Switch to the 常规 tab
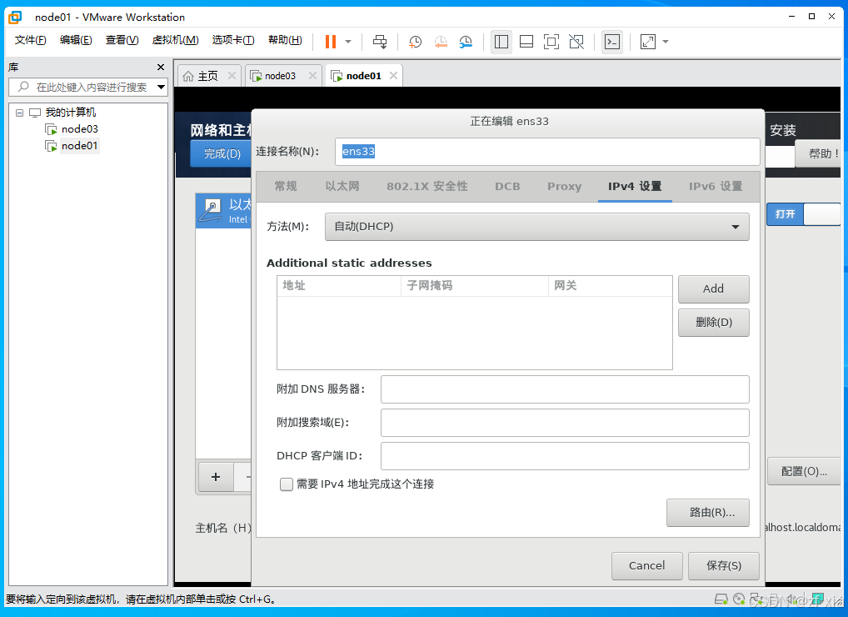The image size is (848, 617). click(x=286, y=186)
